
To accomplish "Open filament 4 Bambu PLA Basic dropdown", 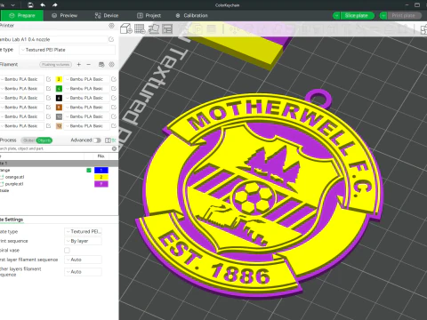I will click(87, 88).
